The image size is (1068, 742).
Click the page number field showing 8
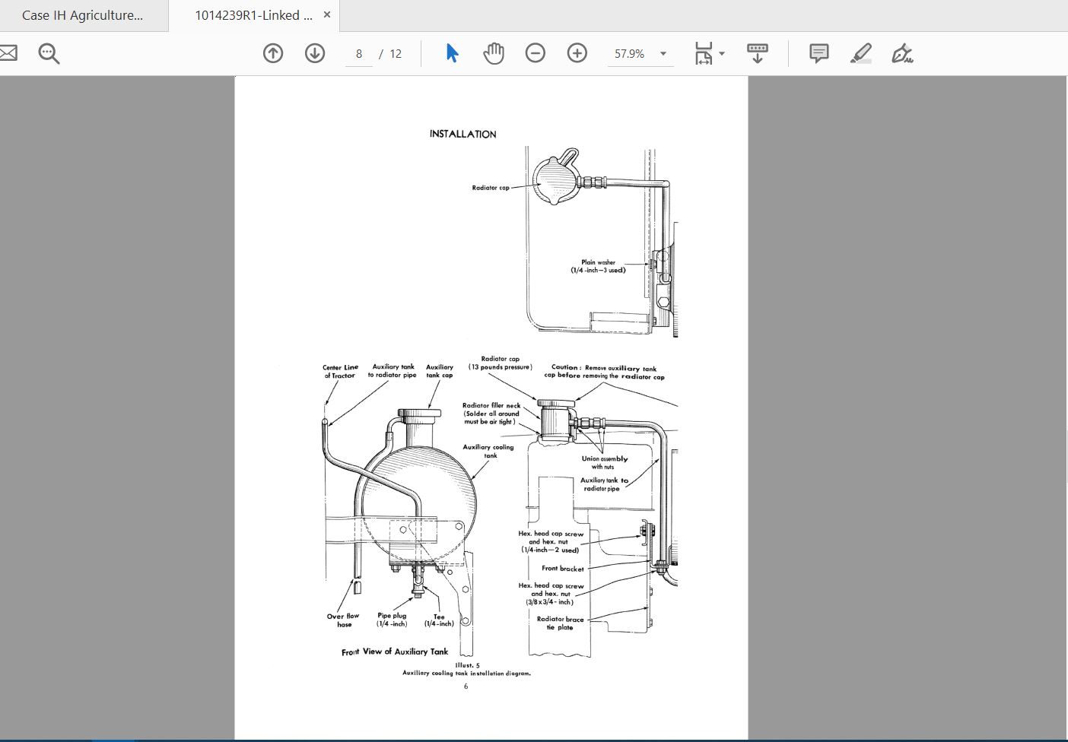[359, 53]
